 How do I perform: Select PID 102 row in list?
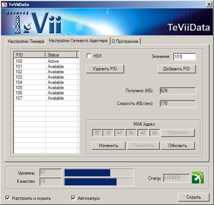pyautogui.click(x=46, y=71)
